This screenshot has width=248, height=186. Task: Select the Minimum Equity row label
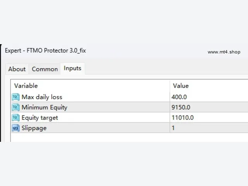tap(45, 107)
